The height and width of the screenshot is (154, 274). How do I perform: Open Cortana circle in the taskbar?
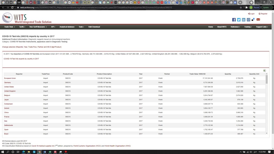[13, 152]
